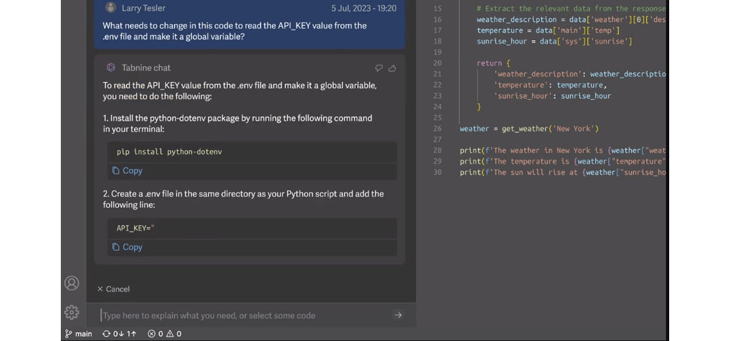
Task: Click the synchronize changes indicator 0↓ 1↑
Action: tap(119, 334)
